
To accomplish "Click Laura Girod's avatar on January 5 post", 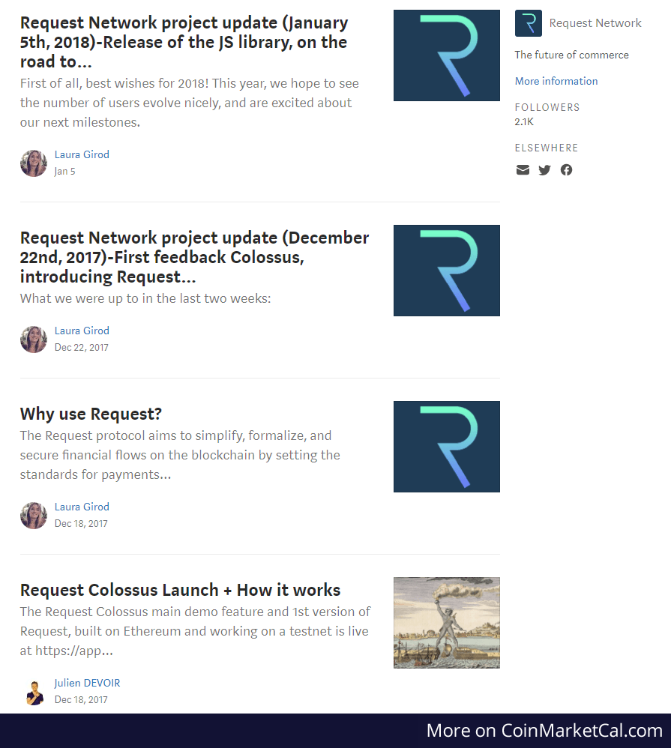I will 34,163.
